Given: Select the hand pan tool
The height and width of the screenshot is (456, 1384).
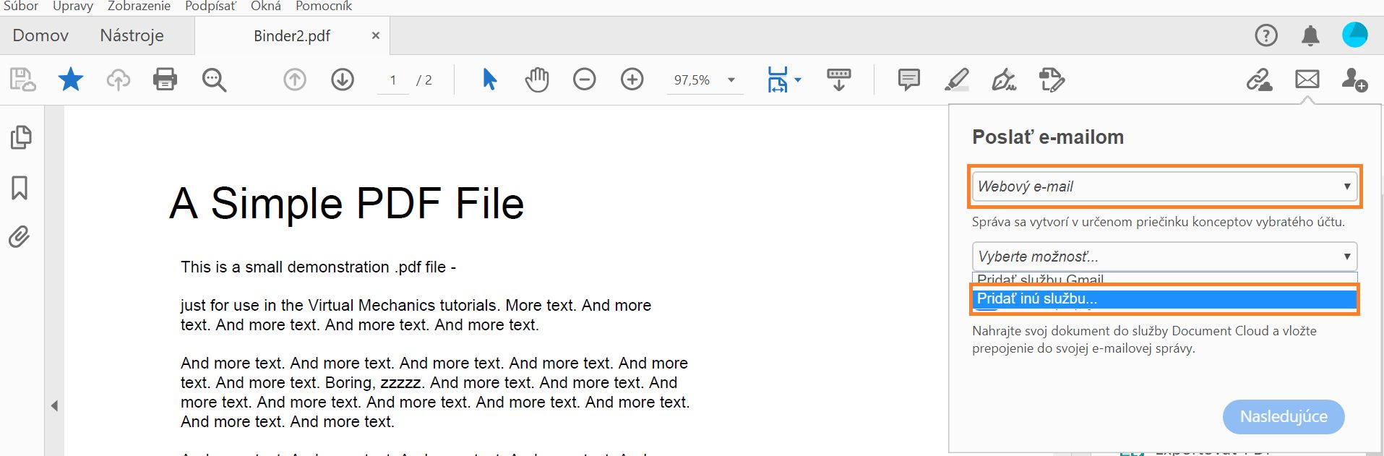Looking at the screenshot, I should click(537, 79).
